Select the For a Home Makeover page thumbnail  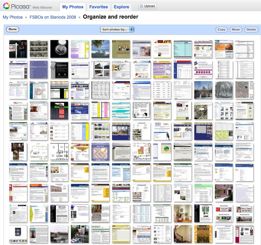click(x=203, y=49)
